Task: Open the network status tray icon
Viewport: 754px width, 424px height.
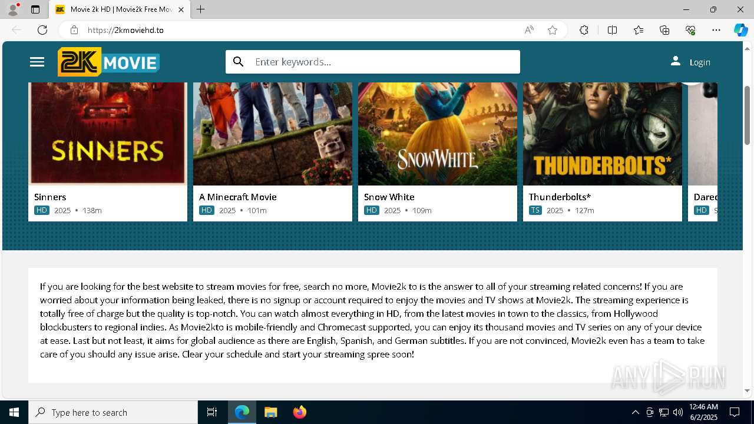Action: 664,412
